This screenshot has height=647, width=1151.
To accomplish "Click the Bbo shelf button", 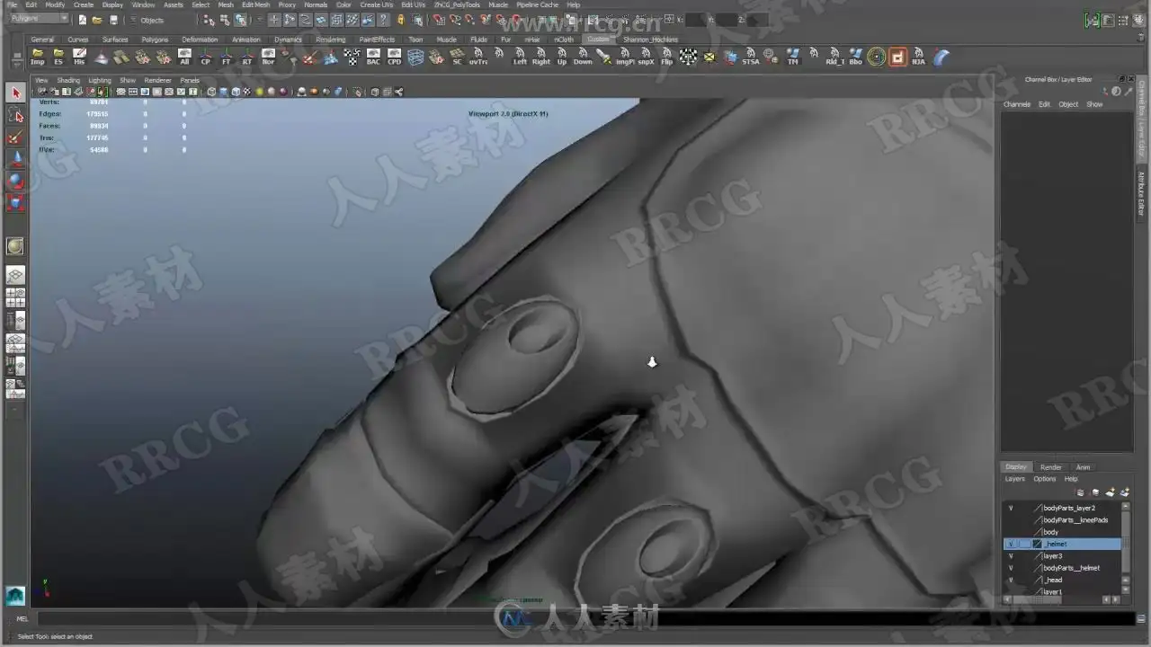I will tap(855, 57).
